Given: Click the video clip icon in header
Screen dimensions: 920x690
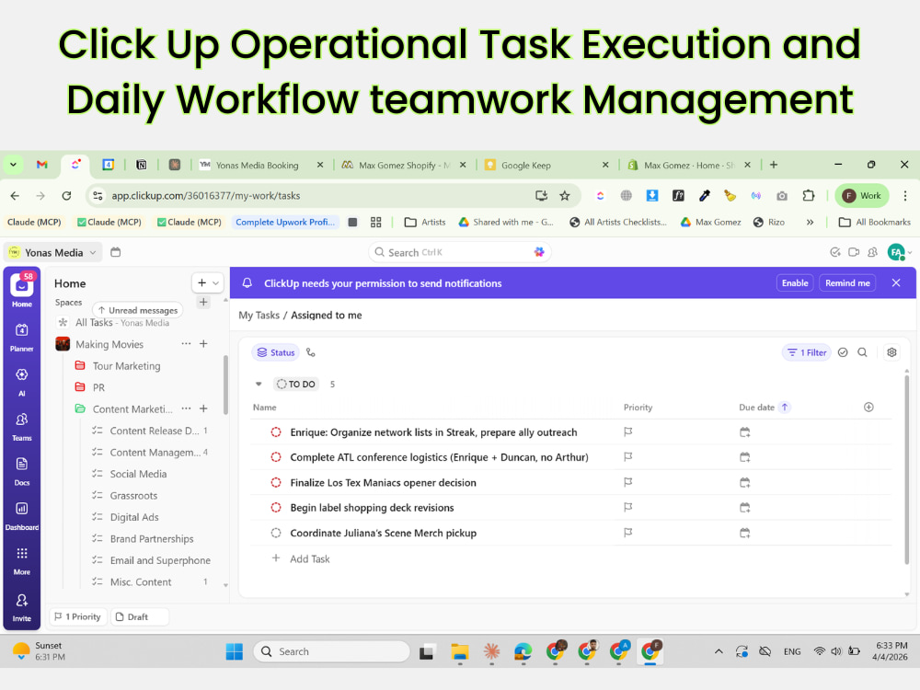Looking at the screenshot, I should pos(854,252).
